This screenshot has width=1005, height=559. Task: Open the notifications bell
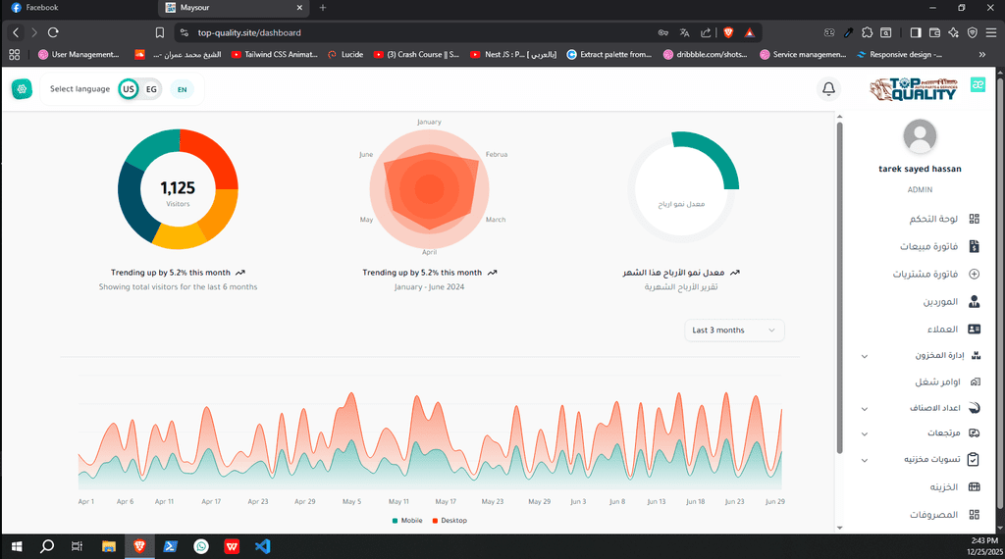pos(828,89)
